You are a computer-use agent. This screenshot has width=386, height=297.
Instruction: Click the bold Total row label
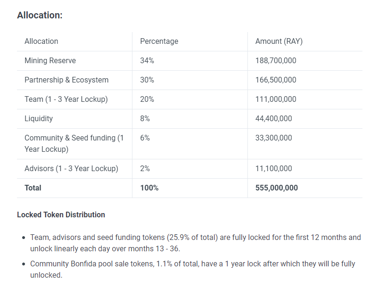click(33, 188)
